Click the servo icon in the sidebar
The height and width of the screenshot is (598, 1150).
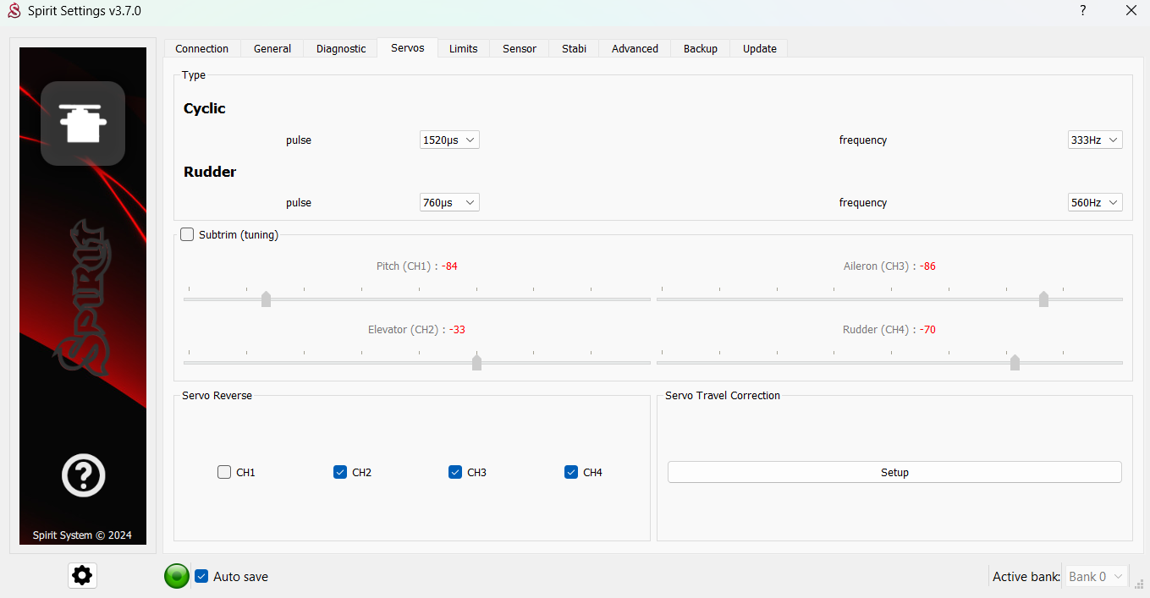83,123
